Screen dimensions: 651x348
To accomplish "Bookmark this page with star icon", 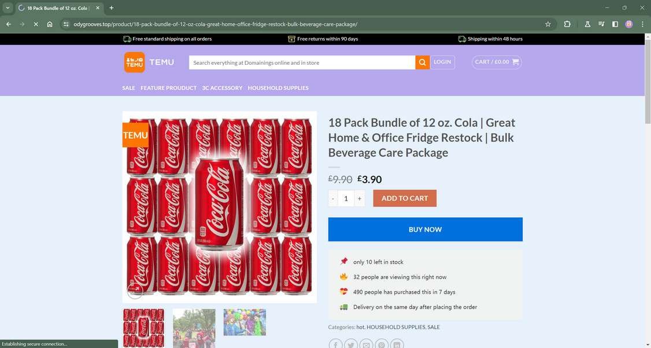I will pos(548,24).
